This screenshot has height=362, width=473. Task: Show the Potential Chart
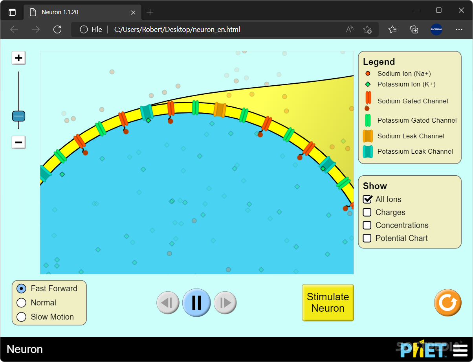click(x=367, y=238)
